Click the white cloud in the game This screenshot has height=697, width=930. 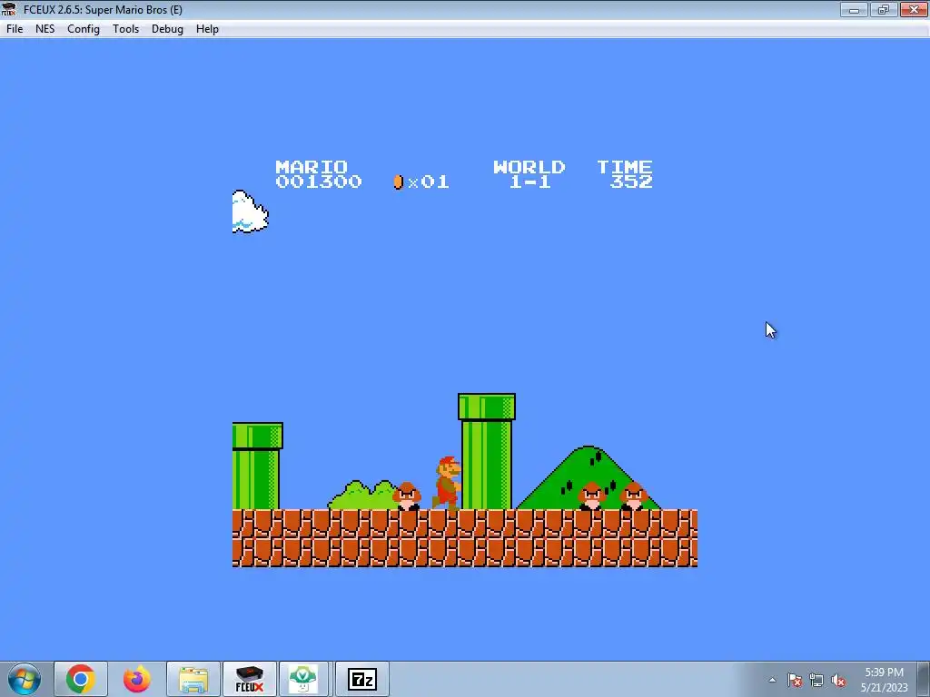250,211
